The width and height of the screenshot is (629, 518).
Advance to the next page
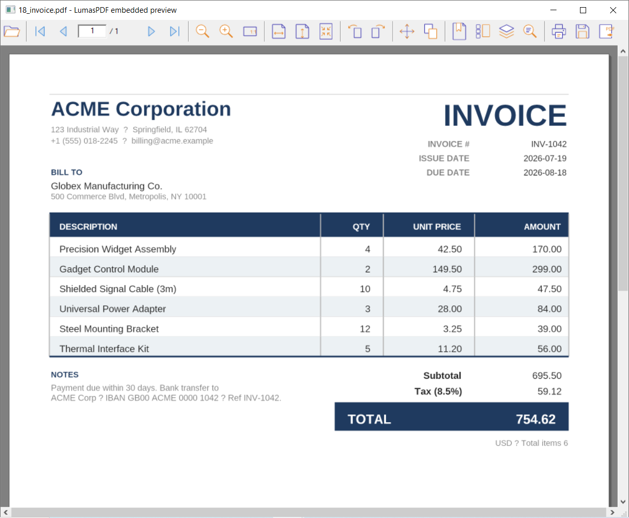tap(151, 32)
